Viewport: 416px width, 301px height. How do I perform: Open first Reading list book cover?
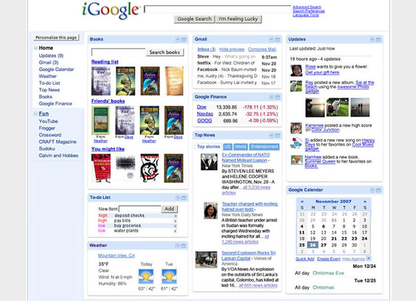click(x=101, y=81)
